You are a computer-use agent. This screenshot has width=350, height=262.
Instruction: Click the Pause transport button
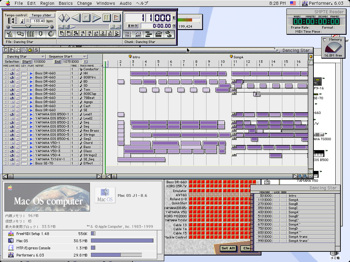[107, 18]
